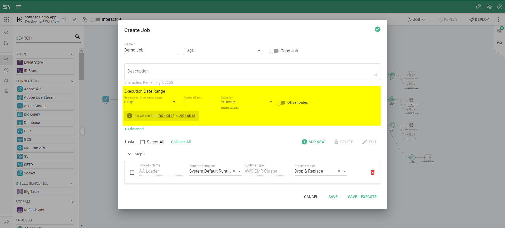The image size is (505, 228).
Task: Open the Process Mode dropdown
Action: [345, 171]
